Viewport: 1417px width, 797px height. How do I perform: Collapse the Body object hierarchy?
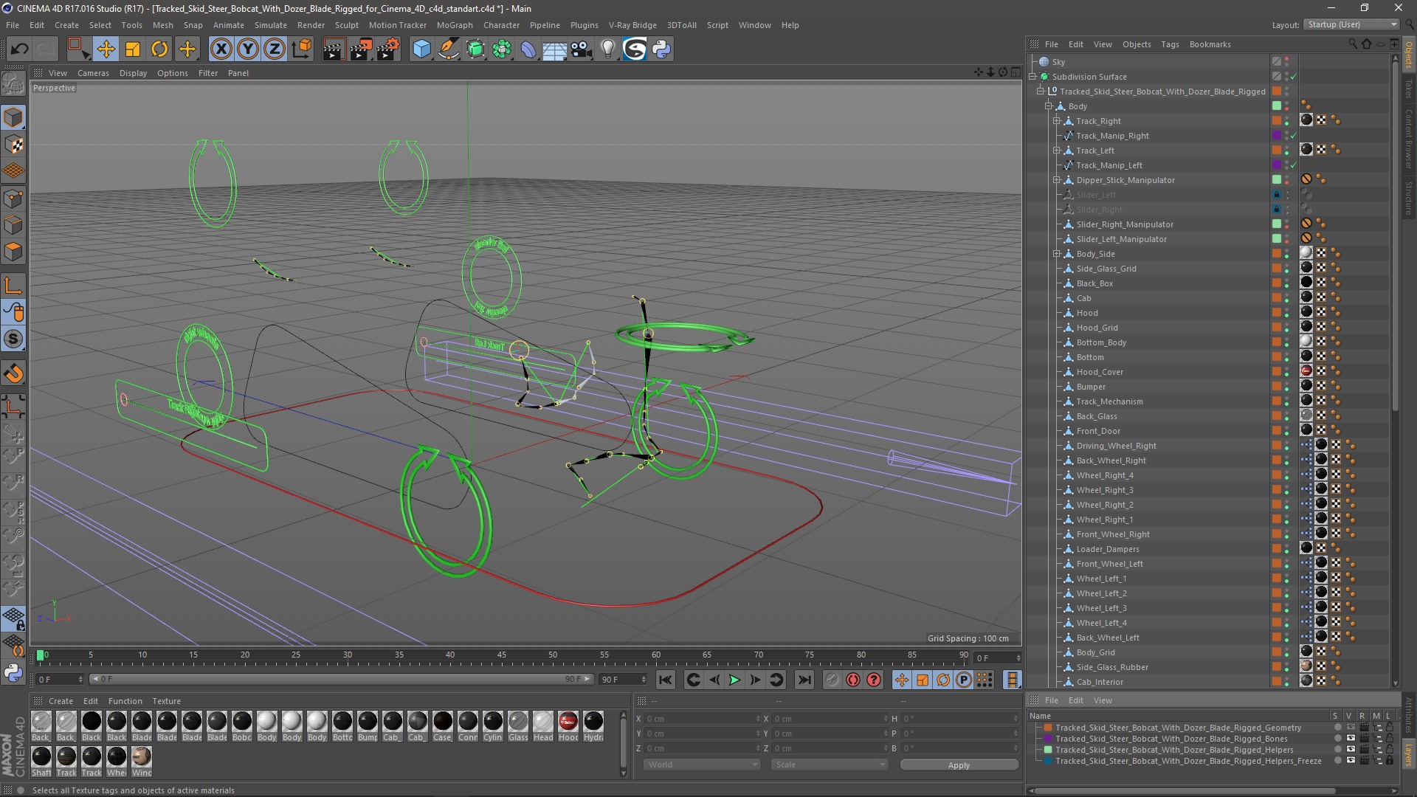pos(1048,106)
